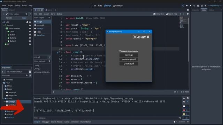This screenshot has height=125, width=223.
Task: Click ЛЕГКИЙ difficulty button in game window
Action: [x=129, y=55]
